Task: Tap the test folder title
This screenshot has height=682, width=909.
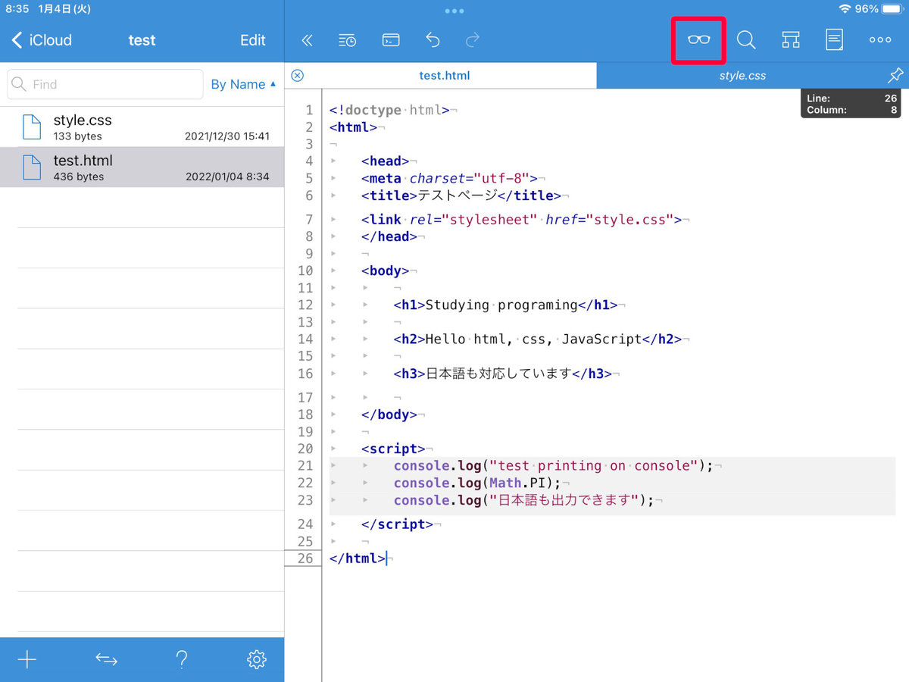Action: pos(142,40)
